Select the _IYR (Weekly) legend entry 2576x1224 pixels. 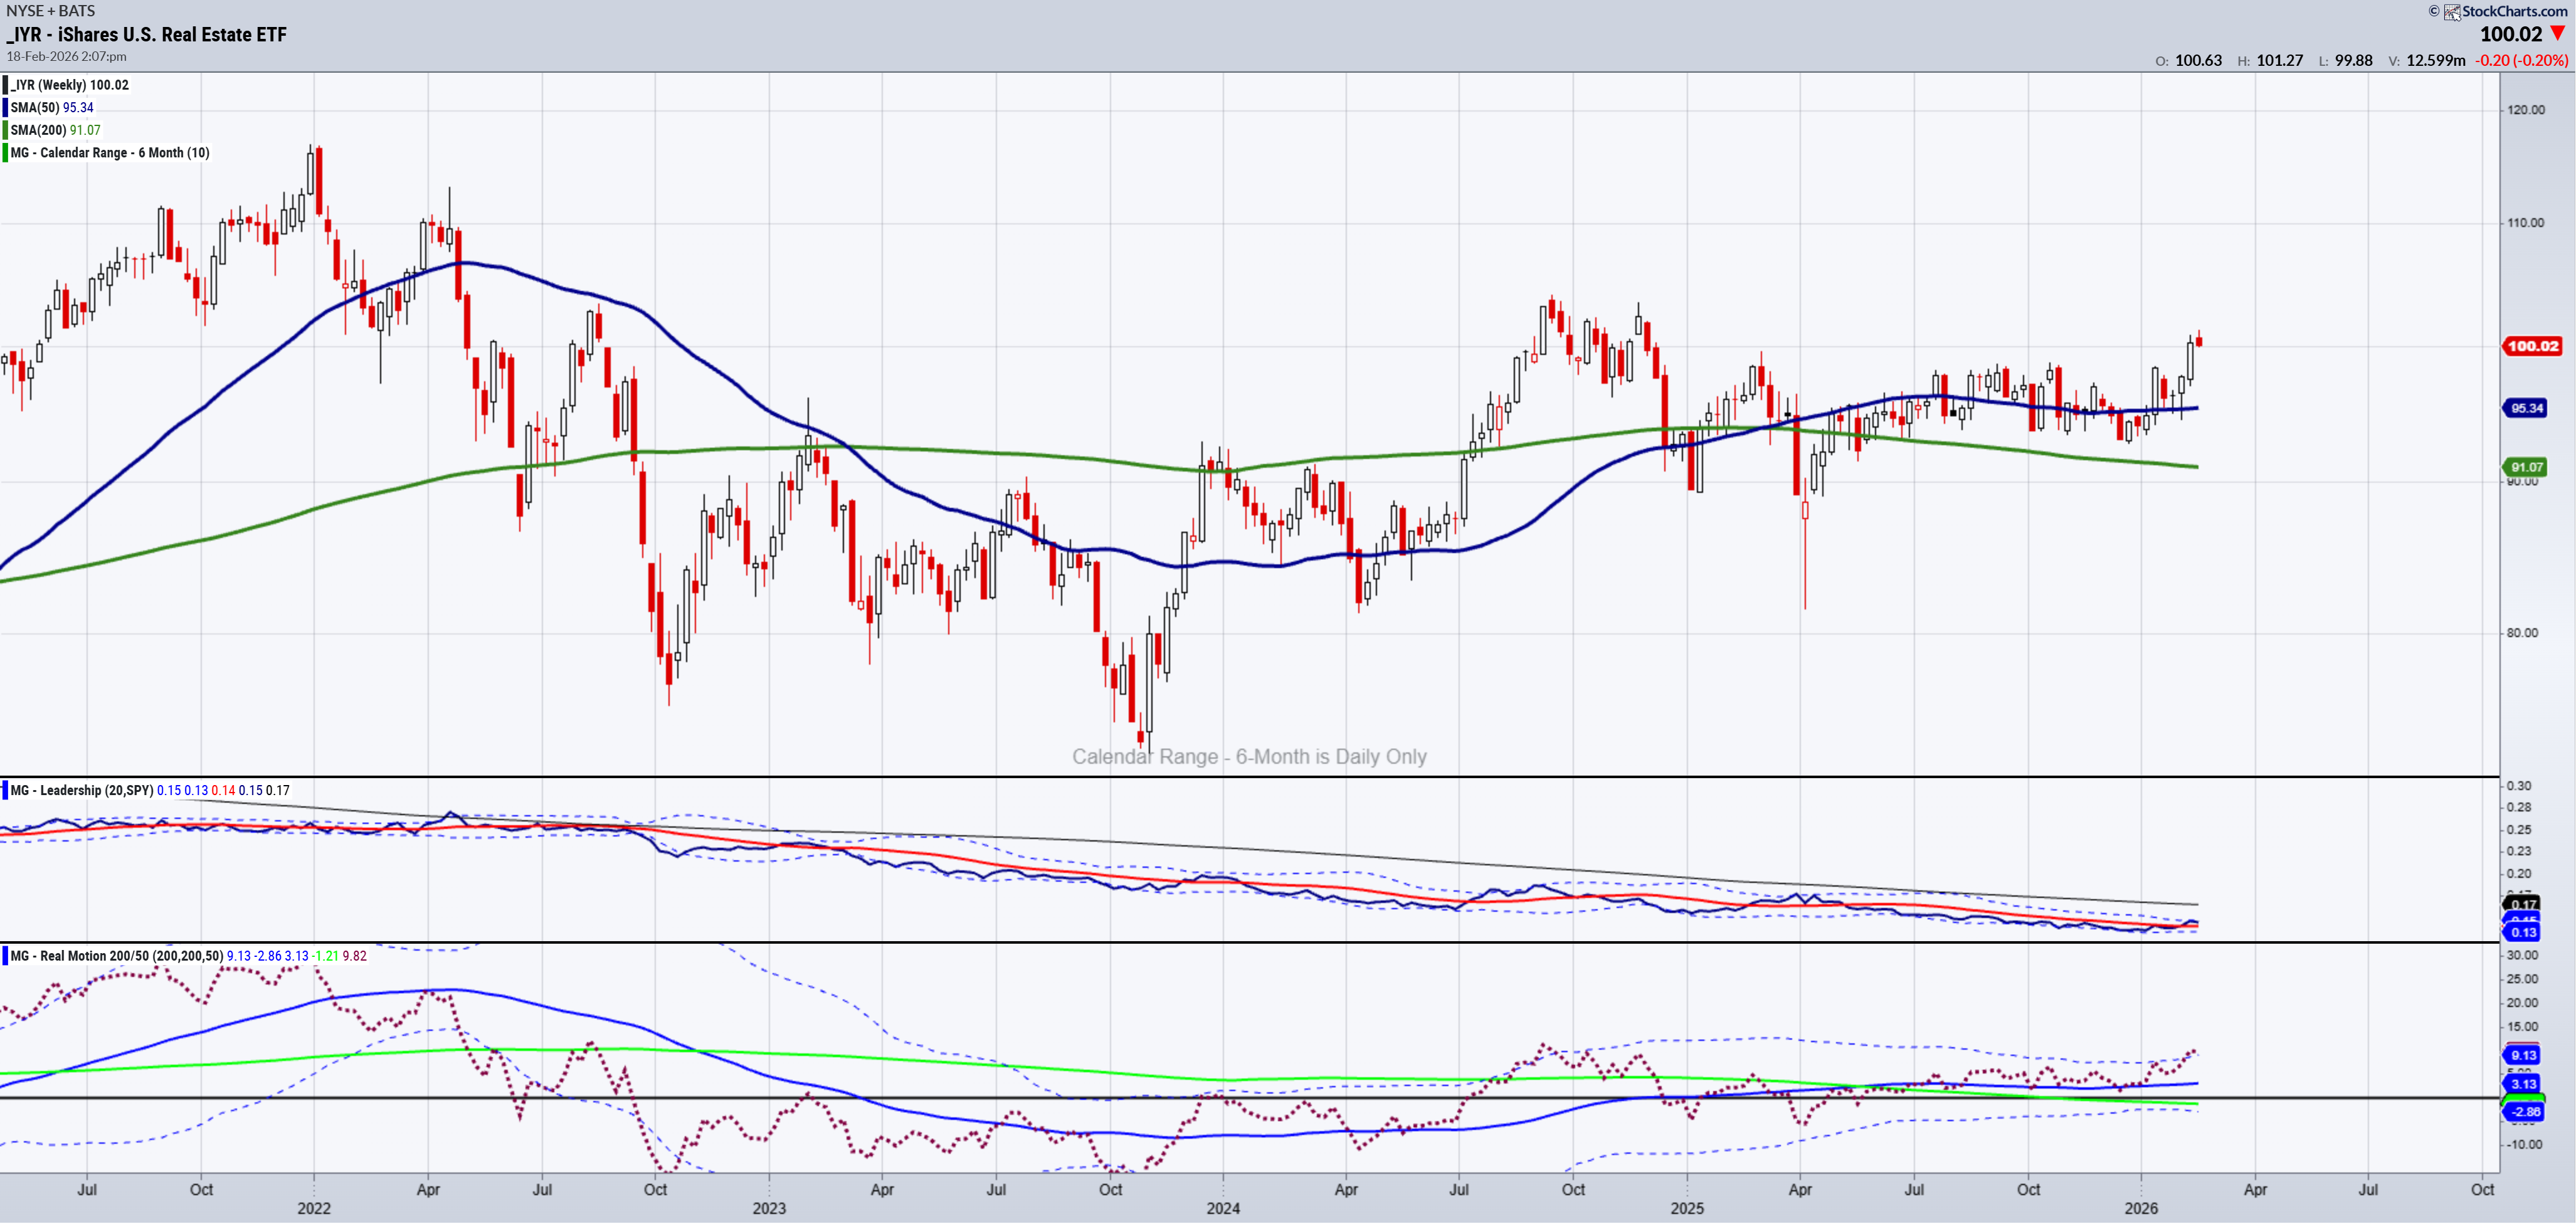click(x=50, y=85)
